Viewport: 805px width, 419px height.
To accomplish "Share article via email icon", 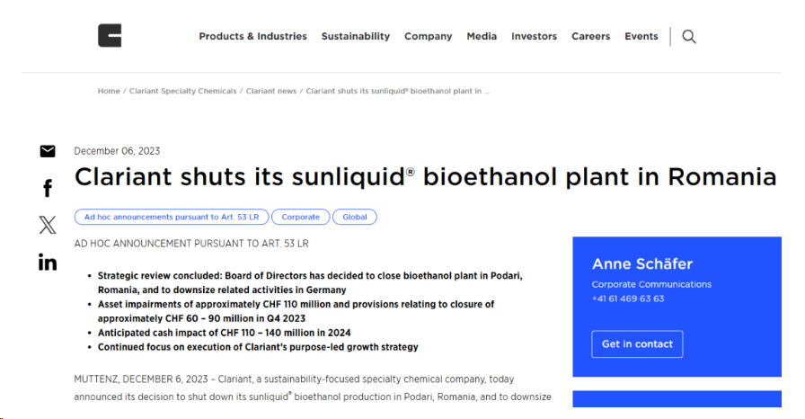I will coord(48,151).
